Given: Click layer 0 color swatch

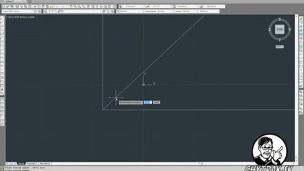Looking at the screenshot, I should 61,11.
